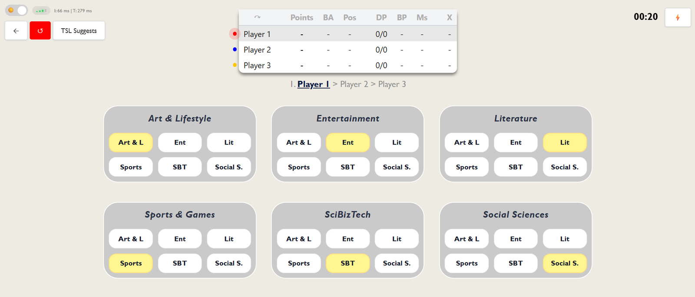Select Art & L in Entertainment card

click(x=299, y=143)
